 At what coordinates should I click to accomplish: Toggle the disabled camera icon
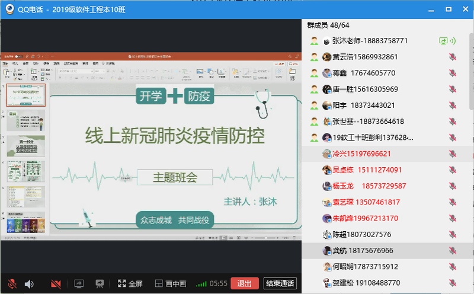[56, 284]
